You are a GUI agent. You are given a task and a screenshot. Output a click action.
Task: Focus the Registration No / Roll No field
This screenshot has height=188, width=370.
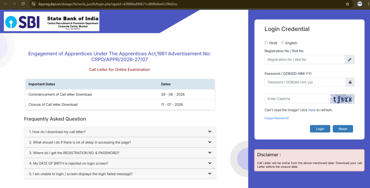pos(305,60)
